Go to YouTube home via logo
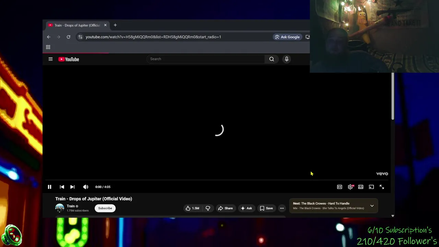This screenshot has height=247, width=439. tap(69, 59)
